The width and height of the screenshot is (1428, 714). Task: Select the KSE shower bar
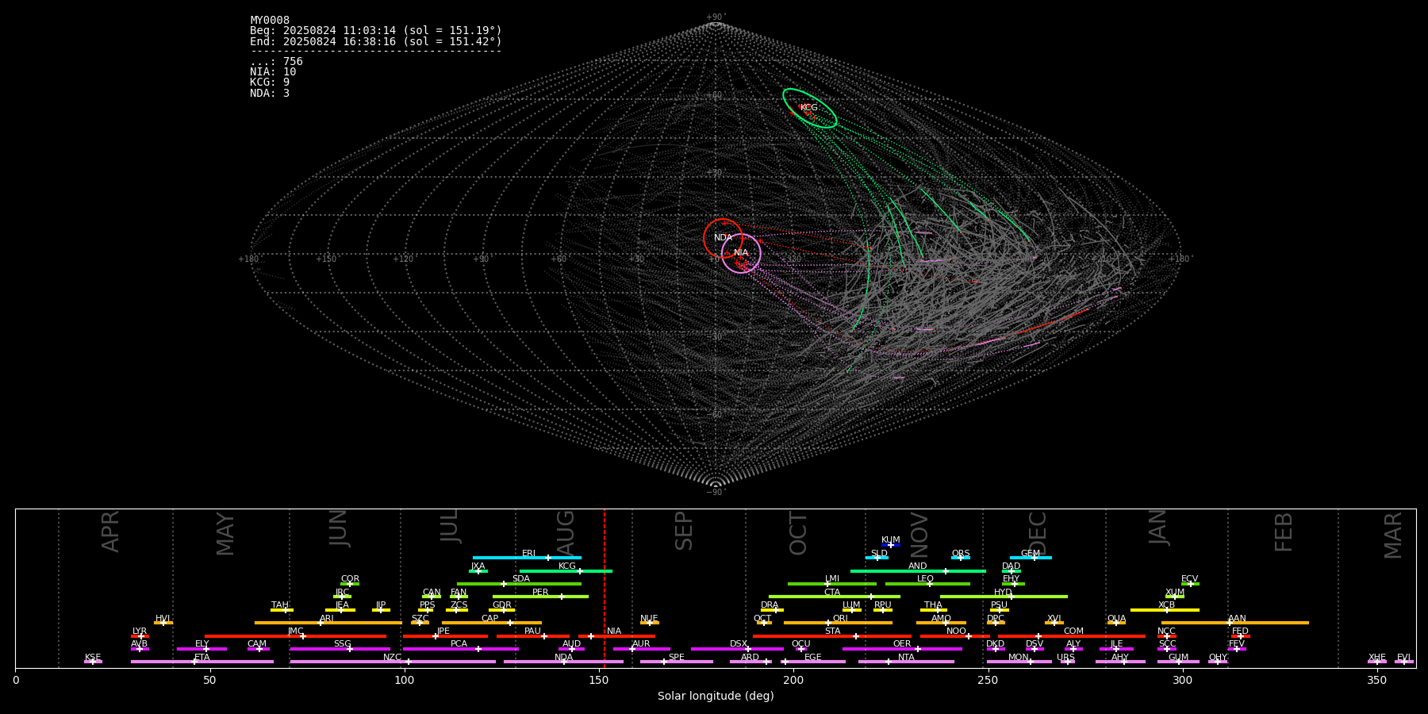pyautogui.click(x=93, y=662)
